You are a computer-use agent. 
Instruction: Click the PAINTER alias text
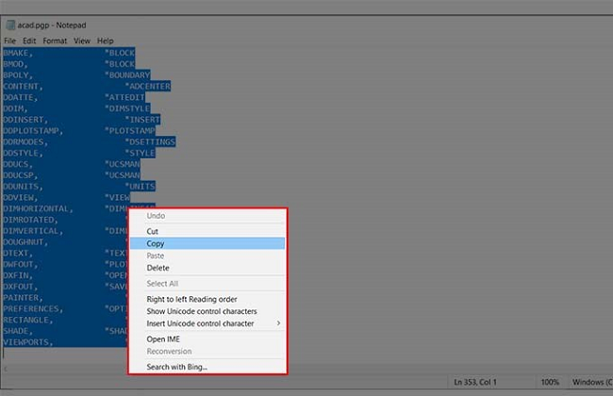point(23,298)
